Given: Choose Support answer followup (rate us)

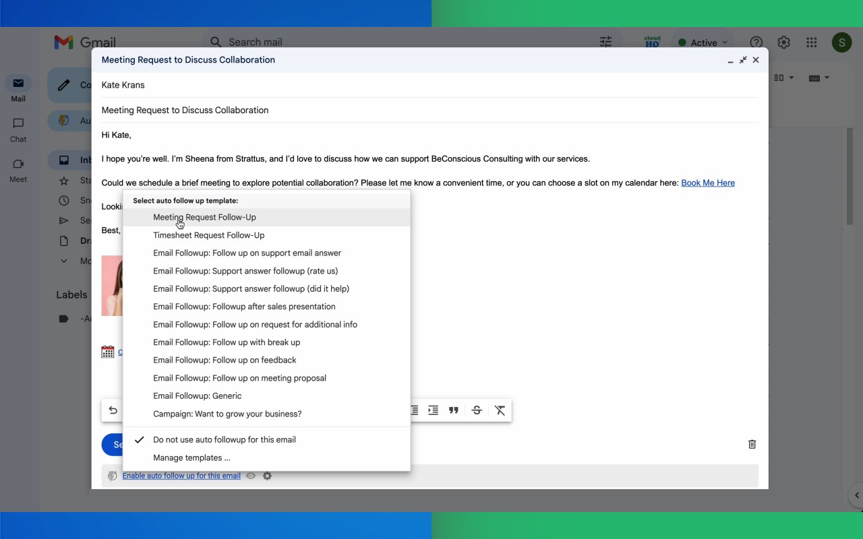Looking at the screenshot, I should click(x=266, y=271).
